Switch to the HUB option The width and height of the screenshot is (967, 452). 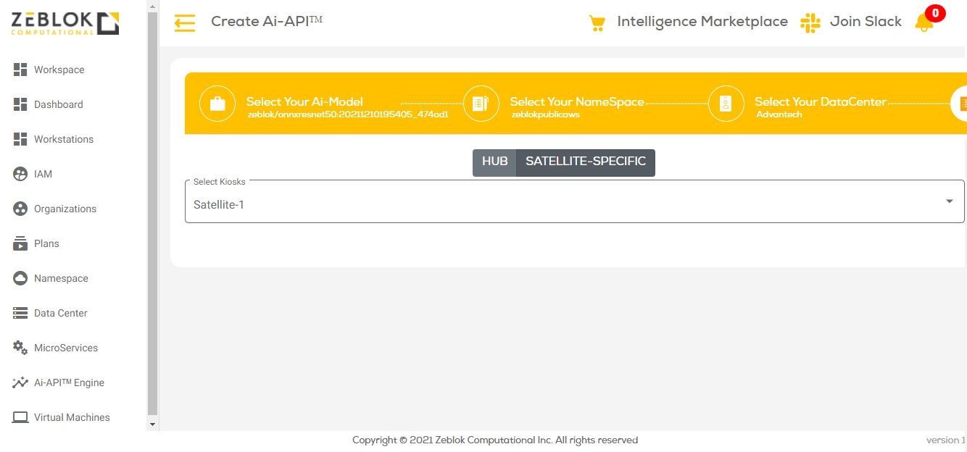(494, 162)
